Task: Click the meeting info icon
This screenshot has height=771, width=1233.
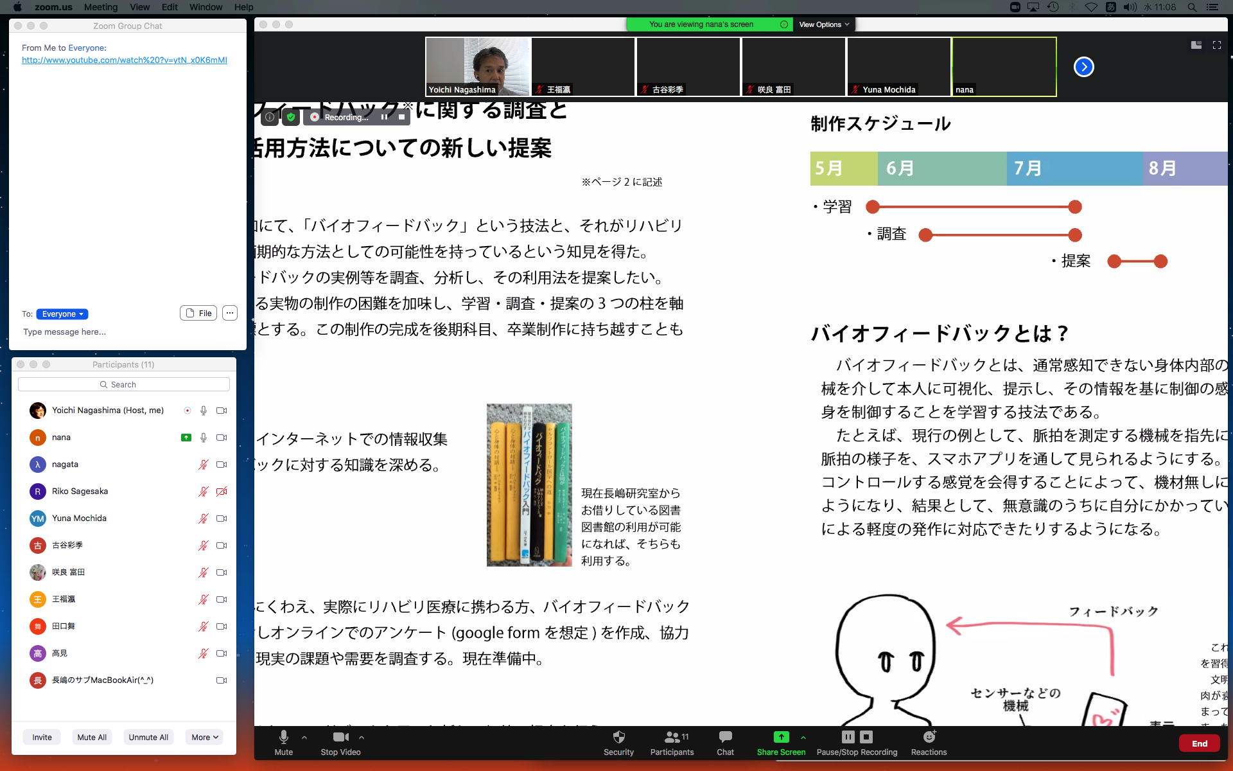Action: pyautogui.click(x=270, y=117)
